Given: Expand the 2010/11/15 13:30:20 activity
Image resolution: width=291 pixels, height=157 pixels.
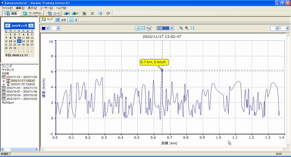Looking at the screenshot, I should click(3, 84).
